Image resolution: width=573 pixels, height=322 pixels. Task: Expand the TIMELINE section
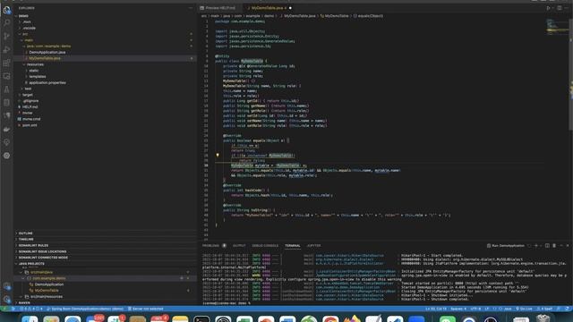[25, 239]
